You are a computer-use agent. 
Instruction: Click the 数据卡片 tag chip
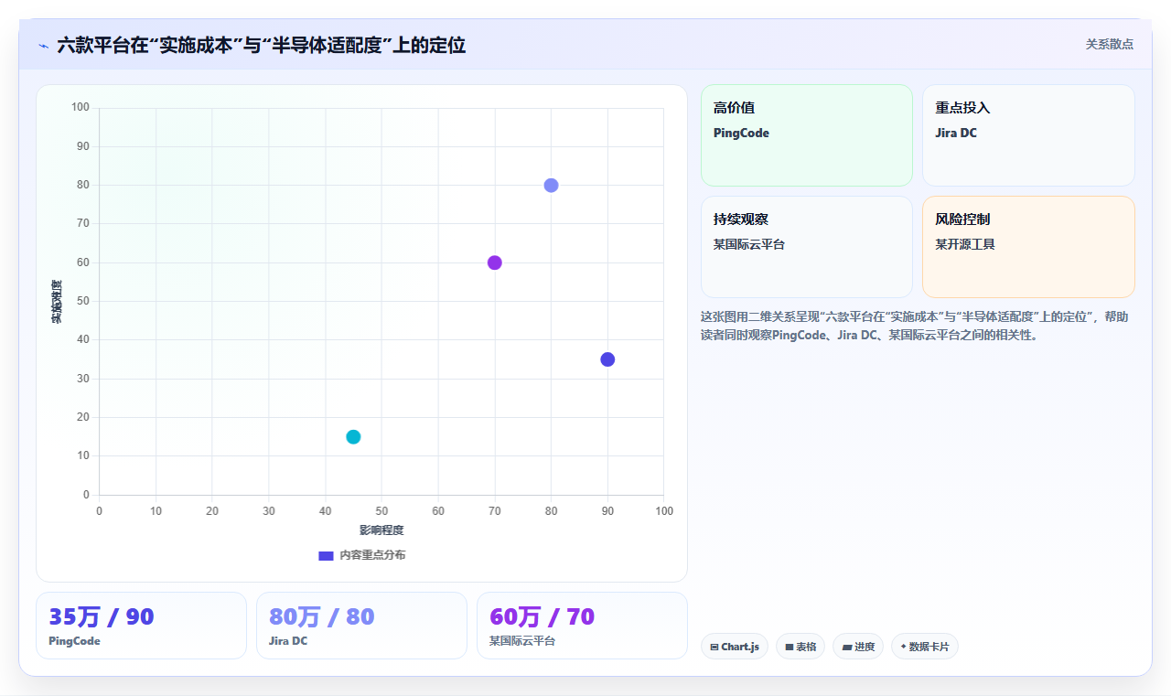coord(925,647)
